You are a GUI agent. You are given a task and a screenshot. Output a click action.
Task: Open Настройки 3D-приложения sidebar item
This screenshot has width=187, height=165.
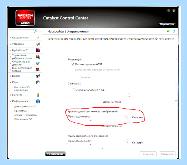22,89
